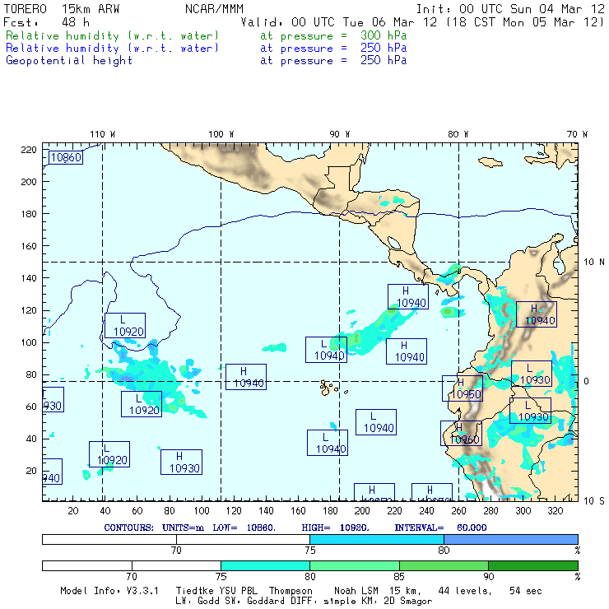Click the NCAR/MMM header label

tap(213, 10)
